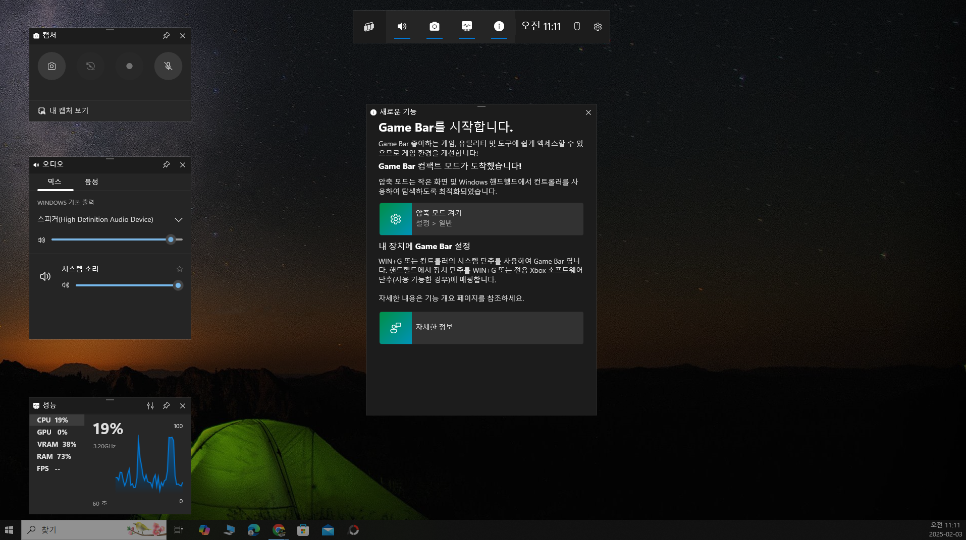Click the 시스템 소리 large speaker icon
Image resolution: width=966 pixels, height=540 pixels.
tap(45, 277)
